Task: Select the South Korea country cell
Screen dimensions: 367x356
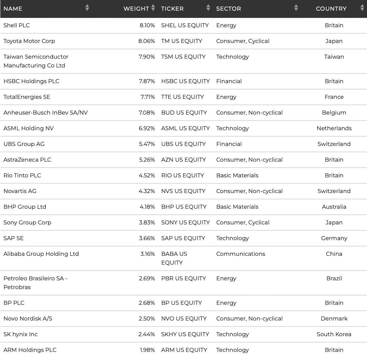Action: (334, 334)
